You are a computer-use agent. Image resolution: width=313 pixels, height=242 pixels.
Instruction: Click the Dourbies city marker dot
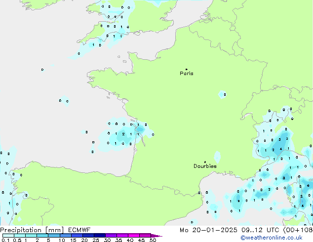[x=205, y=162]
